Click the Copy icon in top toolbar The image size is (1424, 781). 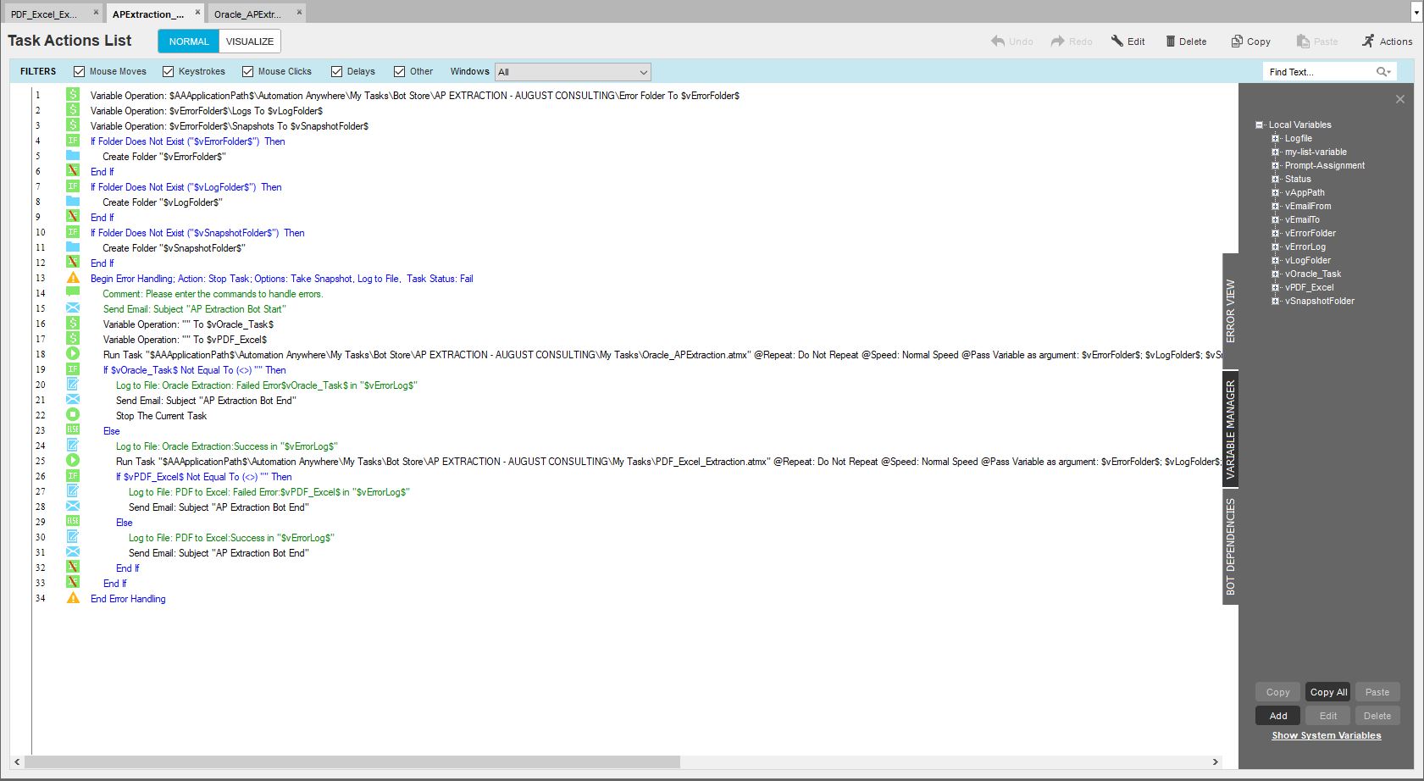tap(1237, 41)
